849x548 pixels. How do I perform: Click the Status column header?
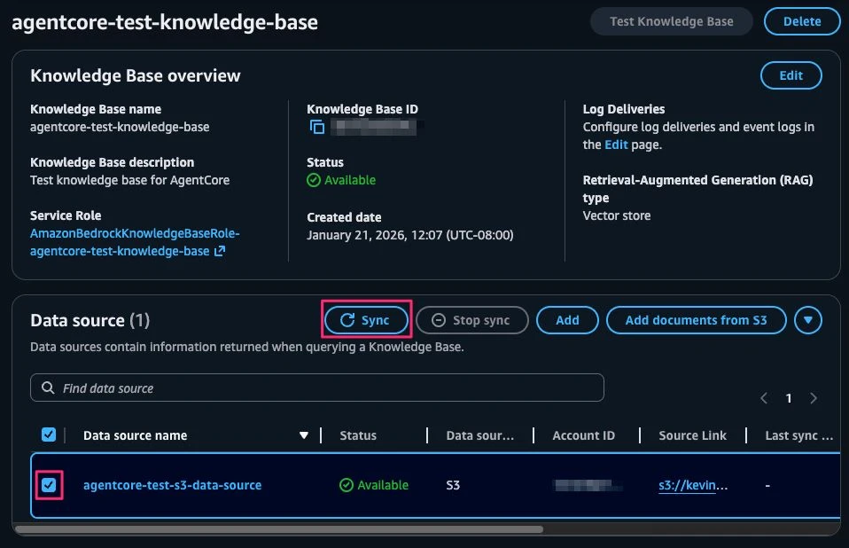358,435
